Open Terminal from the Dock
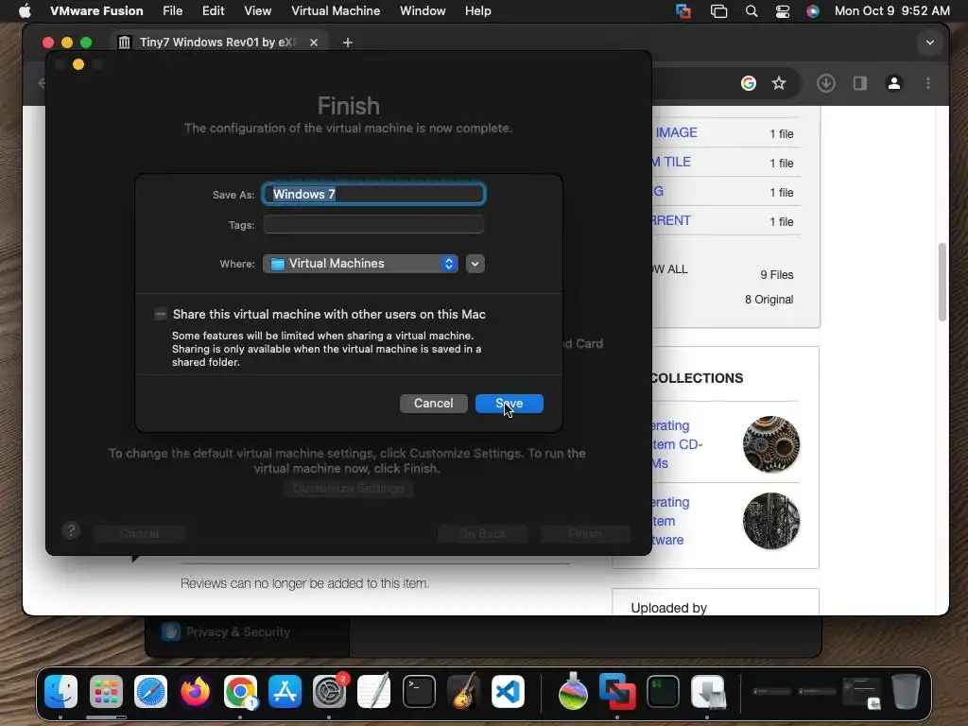Screen dimensions: 968x726 (419, 691)
